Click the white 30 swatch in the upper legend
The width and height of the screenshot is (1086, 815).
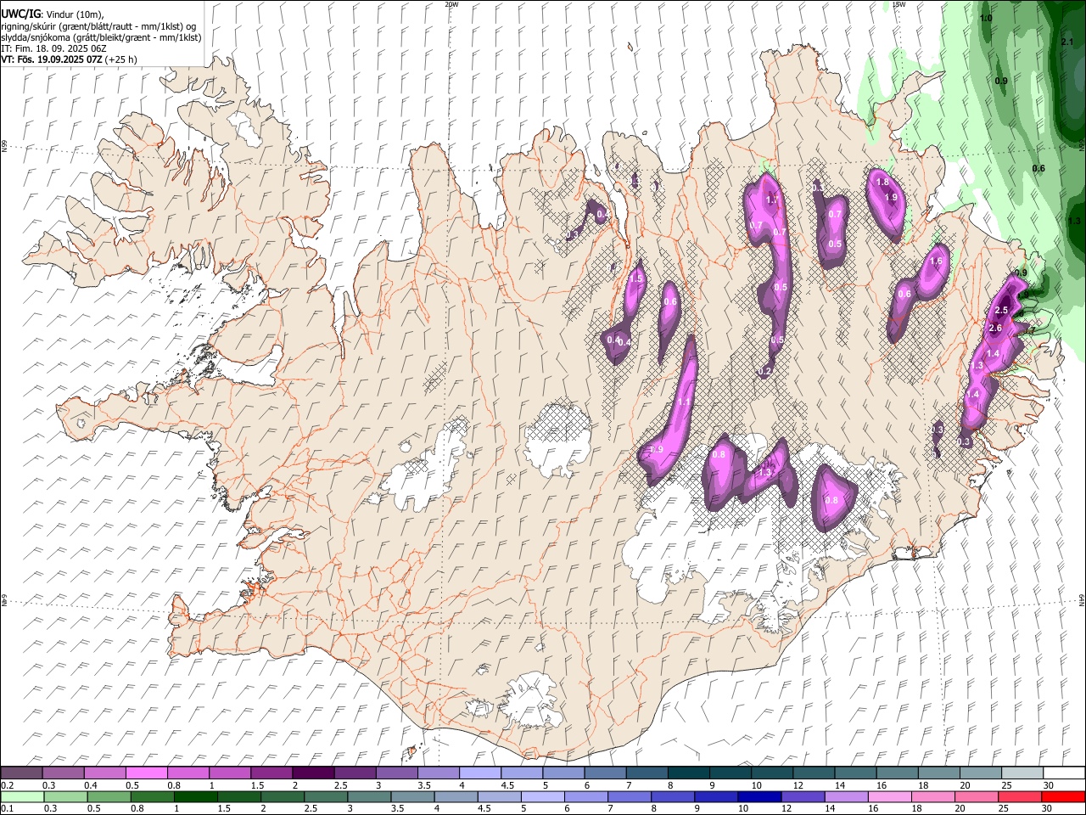[x=1064, y=773]
